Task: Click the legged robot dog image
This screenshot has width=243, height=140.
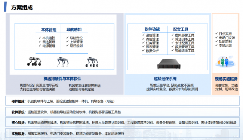Action: (x=63, y=62)
